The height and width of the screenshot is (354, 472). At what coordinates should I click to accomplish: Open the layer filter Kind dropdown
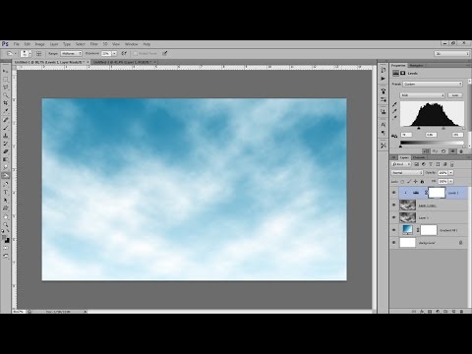point(401,164)
